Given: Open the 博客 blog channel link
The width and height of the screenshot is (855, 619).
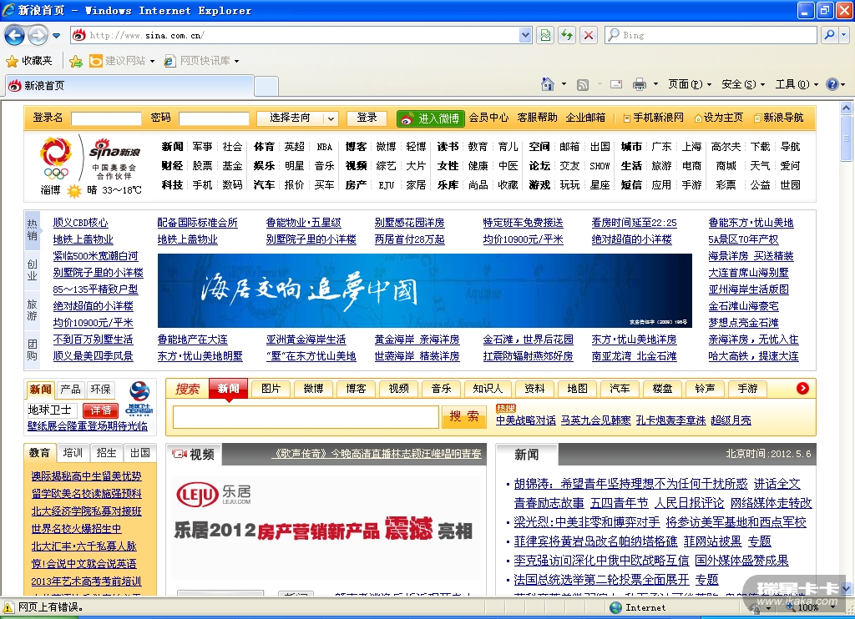Looking at the screenshot, I should click(356, 147).
